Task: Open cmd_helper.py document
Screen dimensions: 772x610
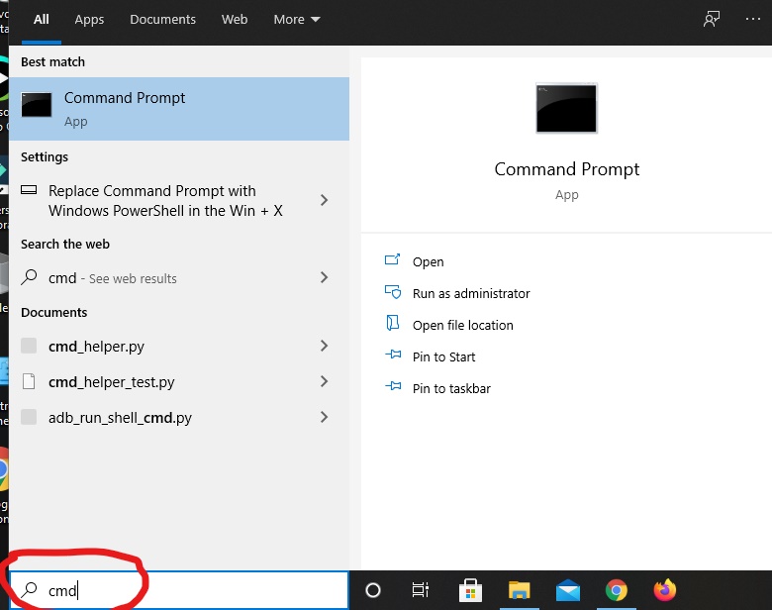Action: [179, 347]
